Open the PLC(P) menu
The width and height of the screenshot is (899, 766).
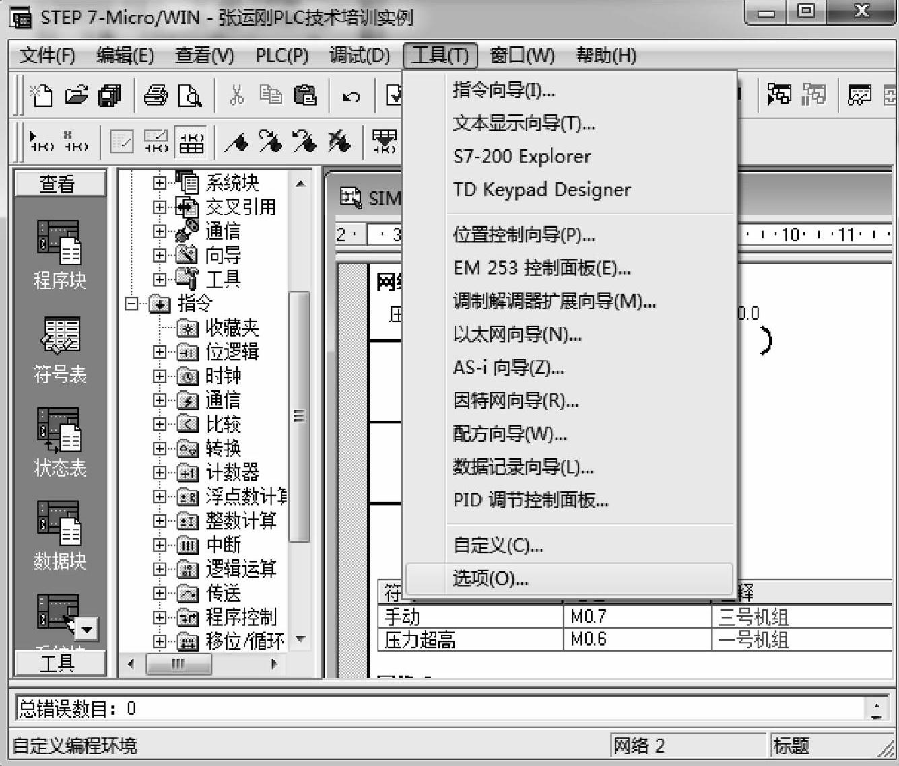[281, 55]
